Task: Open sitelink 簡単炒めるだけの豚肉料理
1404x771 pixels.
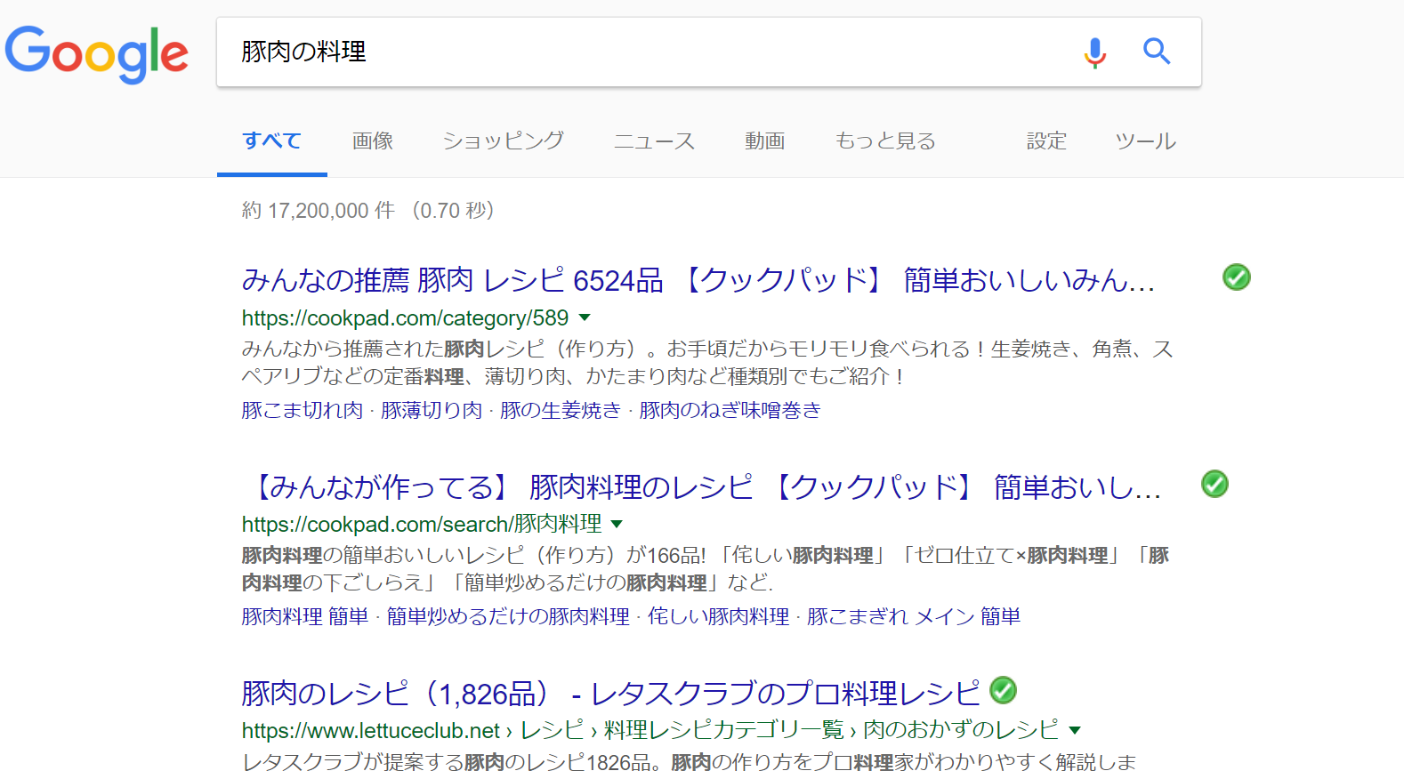Action: click(x=508, y=616)
